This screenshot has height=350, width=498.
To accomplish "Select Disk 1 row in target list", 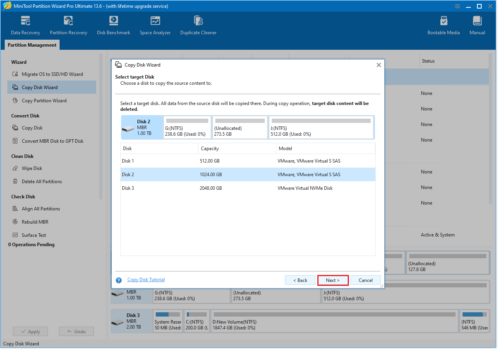I will (x=248, y=161).
